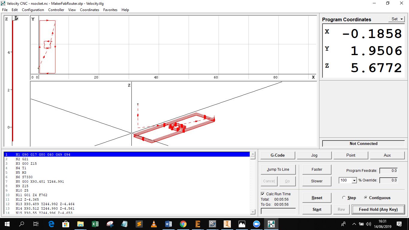Switch to Velocity CNC taskbar icon
The height and width of the screenshot is (230, 409).
pos(271,224)
